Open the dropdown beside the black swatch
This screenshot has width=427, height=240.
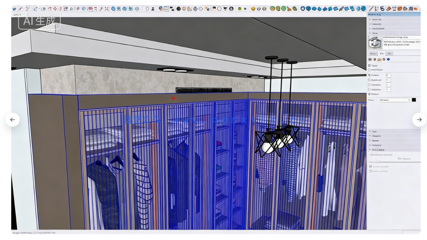pos(395,100)
